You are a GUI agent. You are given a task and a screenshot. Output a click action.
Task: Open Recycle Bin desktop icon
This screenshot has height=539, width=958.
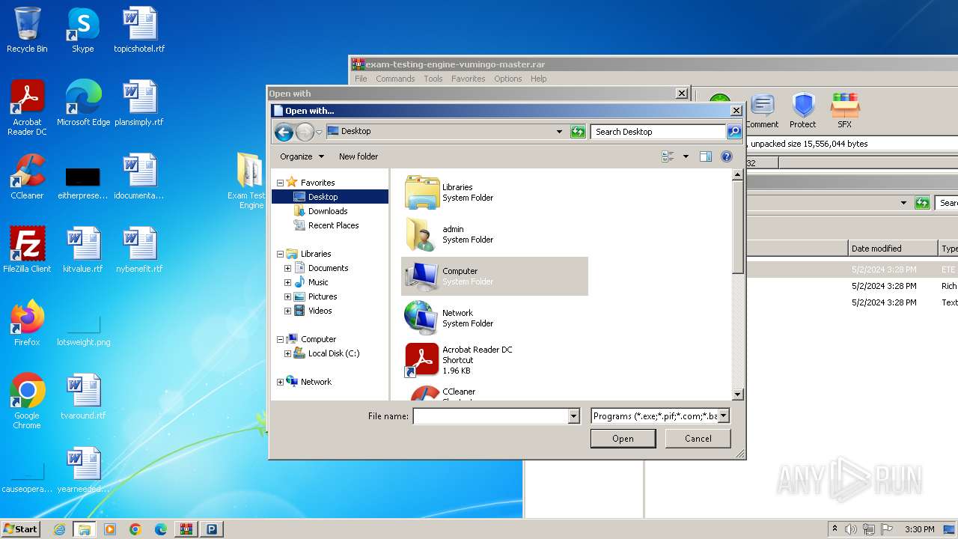[x=27, y=30]
